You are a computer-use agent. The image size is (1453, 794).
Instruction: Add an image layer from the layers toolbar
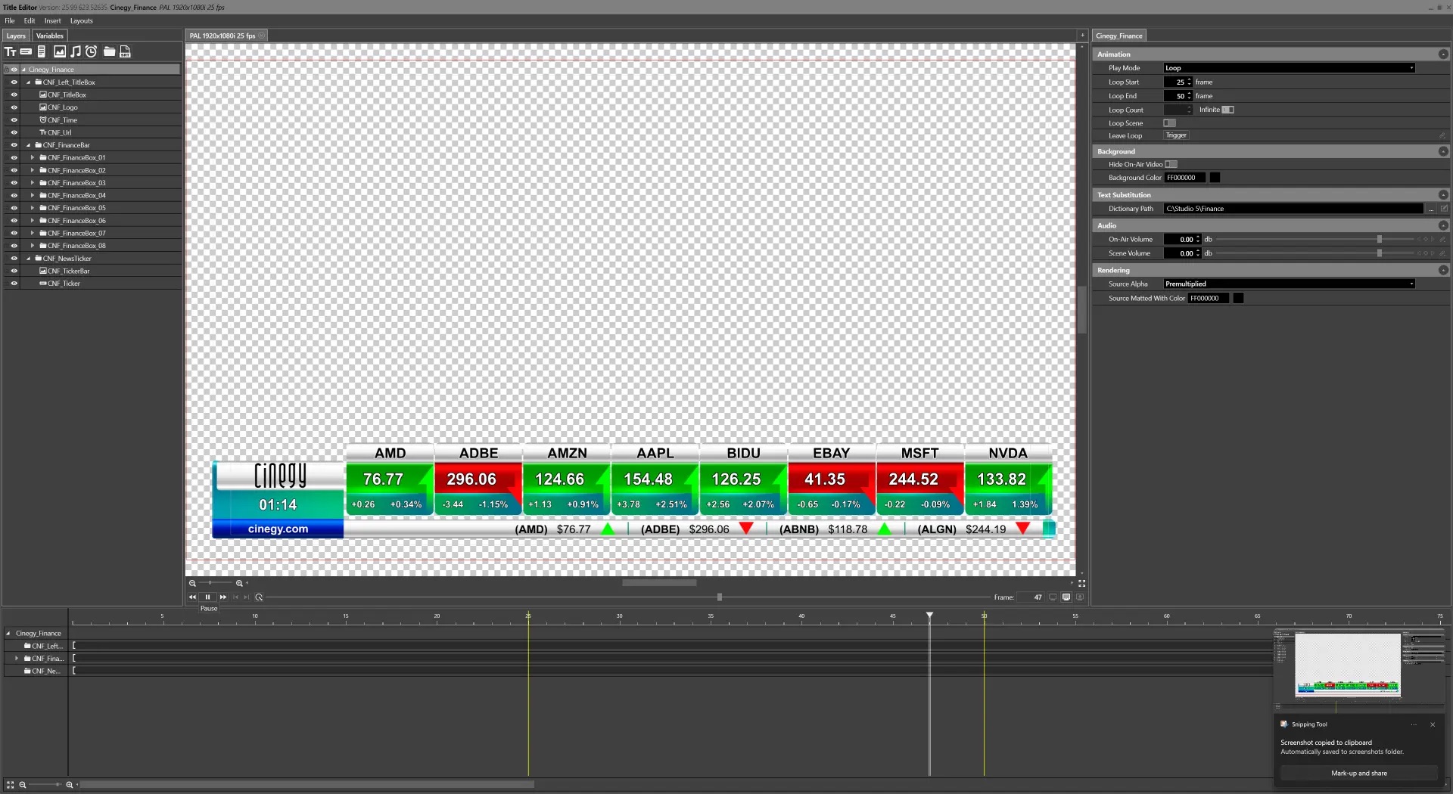[x=60, y=51]
